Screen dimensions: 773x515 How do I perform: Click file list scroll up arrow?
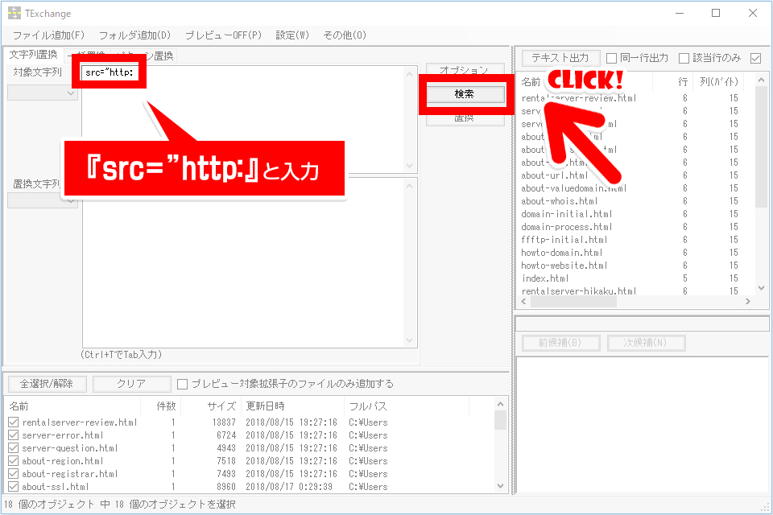pyautogui.click(x=500, y=404)
